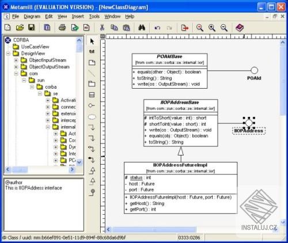Screen dimensions: 288x243
Task: Click the getHost() : String operation
Action: 147,203
